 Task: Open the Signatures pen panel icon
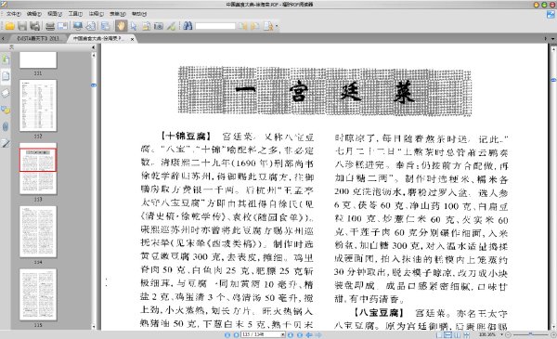point(6,144)
